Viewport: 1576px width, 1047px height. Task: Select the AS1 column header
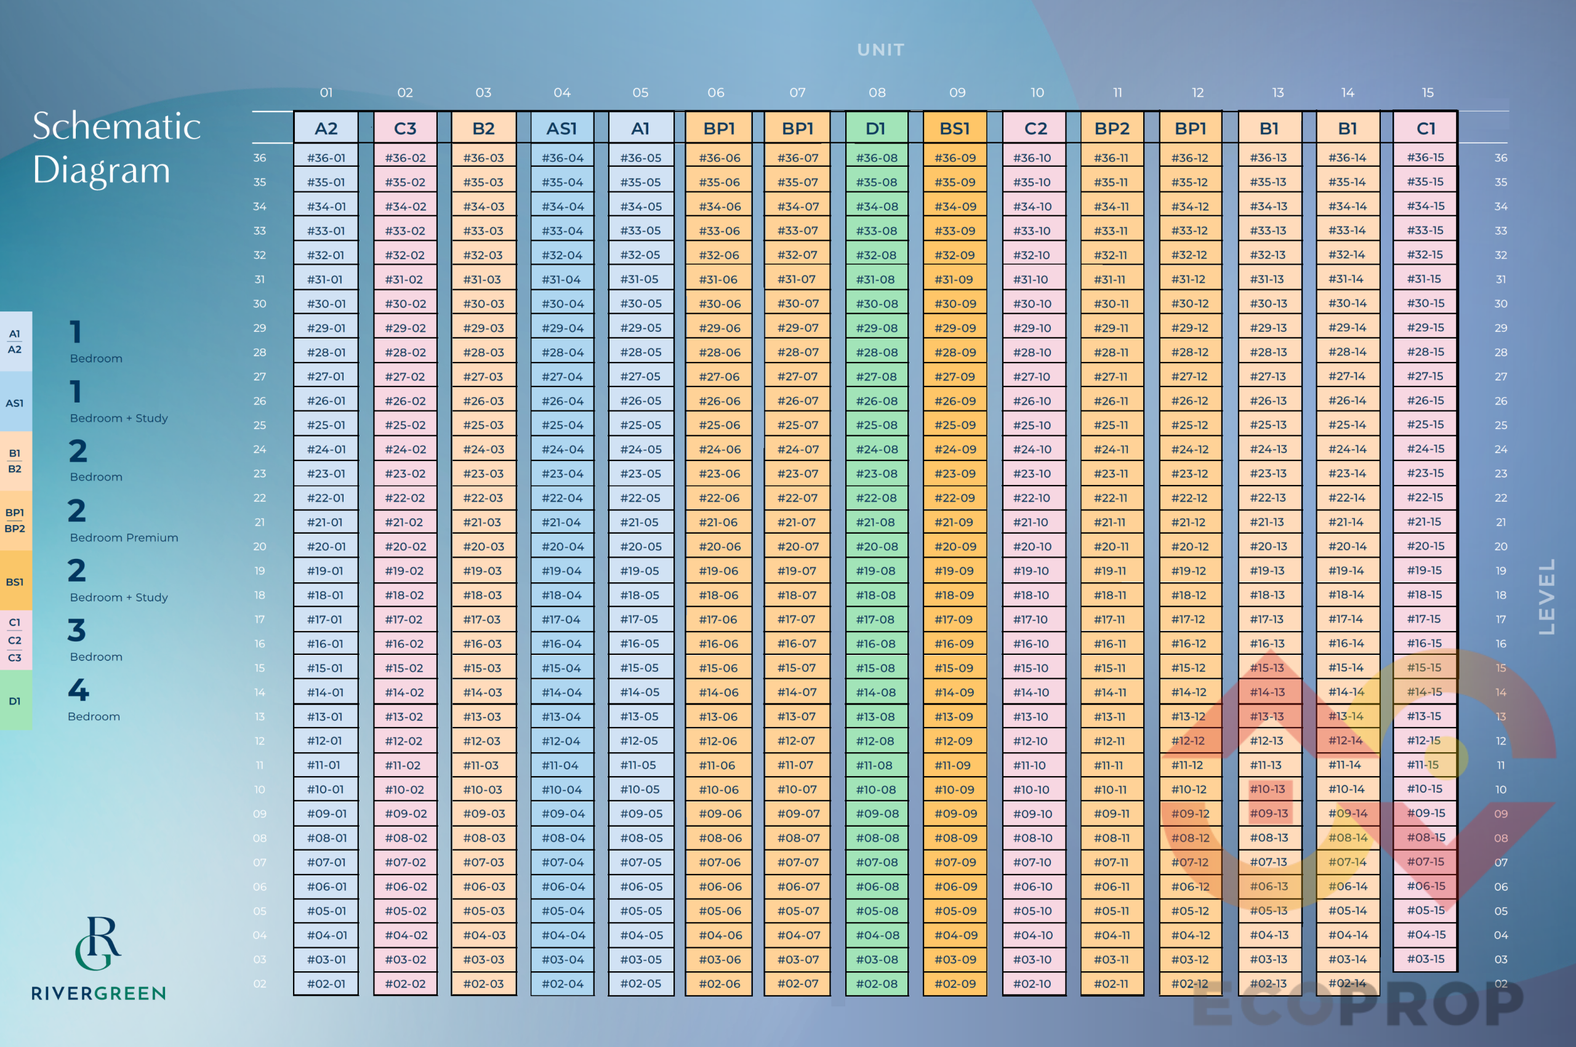pos(561,128)
